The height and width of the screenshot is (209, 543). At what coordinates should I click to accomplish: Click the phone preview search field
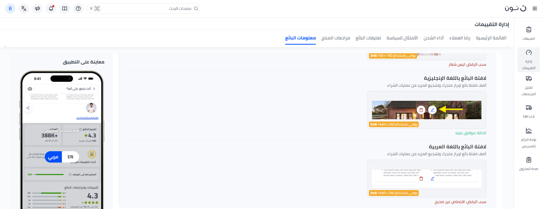pyautogui.click(x=62, y=89)
